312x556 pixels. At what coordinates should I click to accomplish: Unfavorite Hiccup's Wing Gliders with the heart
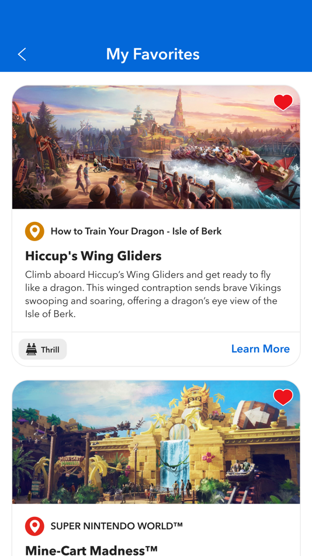pos(283,102)
